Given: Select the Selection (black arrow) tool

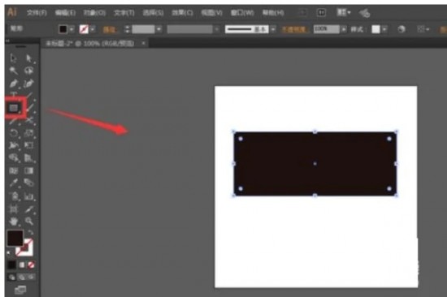Looking at the screenshot, I should coord(13,58).
